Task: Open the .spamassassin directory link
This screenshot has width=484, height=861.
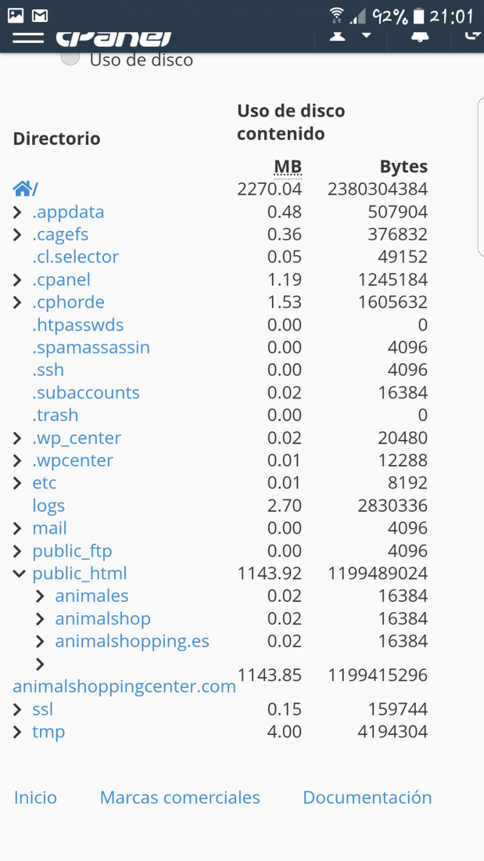Action: (91, 348)
